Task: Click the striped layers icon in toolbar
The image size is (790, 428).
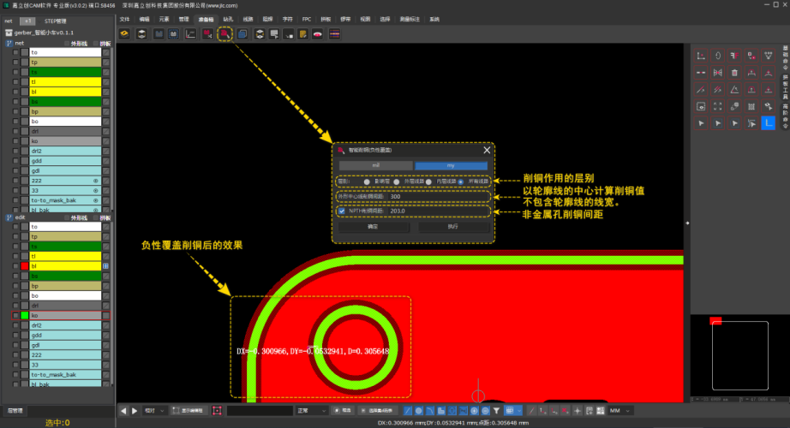Action: pos(333,34)
